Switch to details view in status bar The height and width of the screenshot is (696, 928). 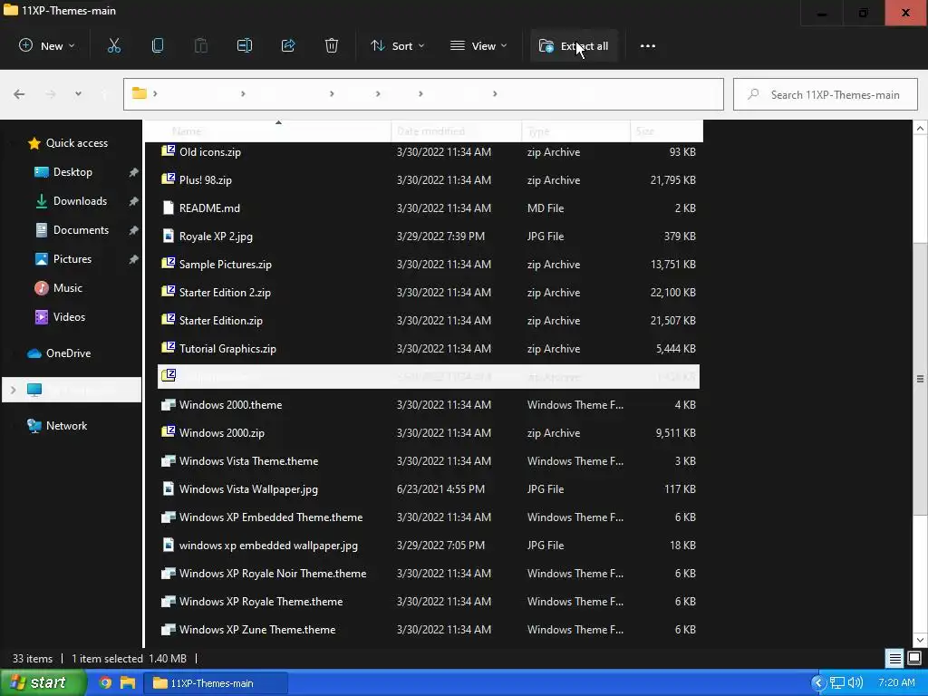[x=894, y=658]
